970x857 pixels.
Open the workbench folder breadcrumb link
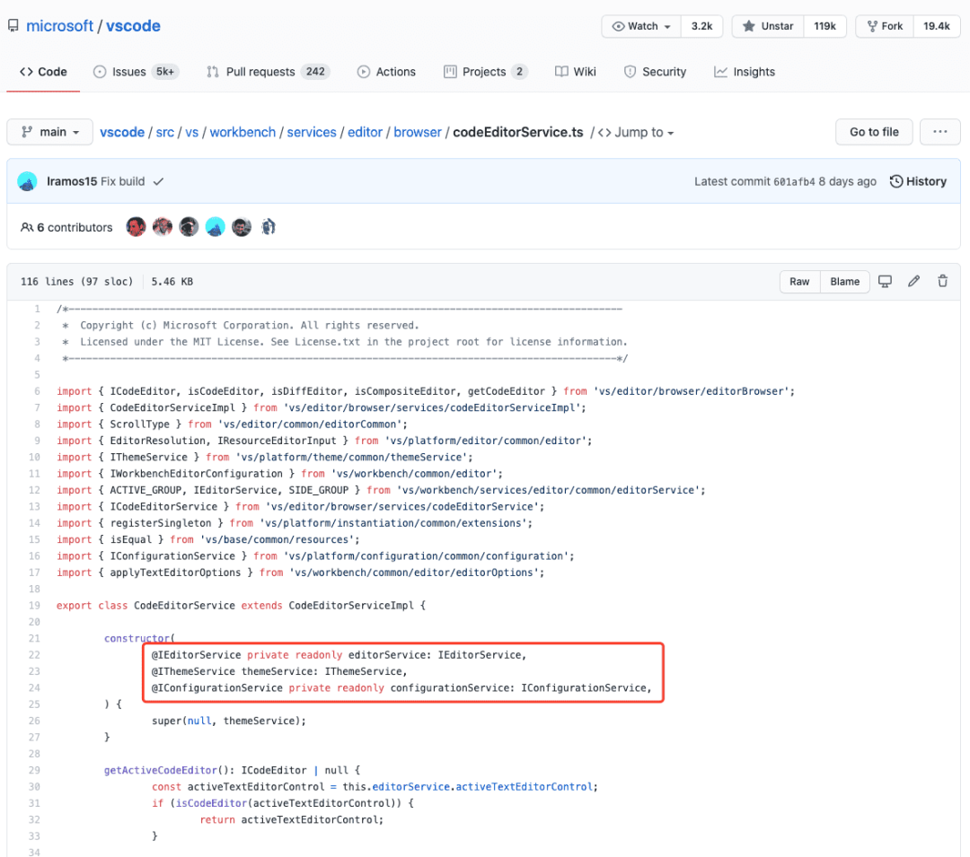click(x=242, y=132)
